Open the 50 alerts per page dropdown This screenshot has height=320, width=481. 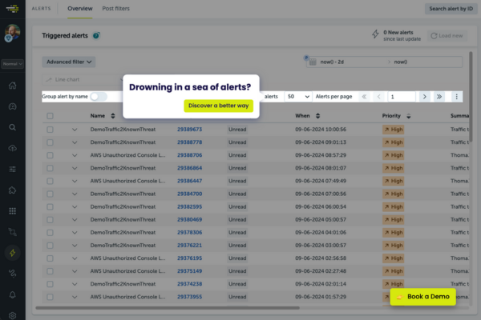point(297,96)
